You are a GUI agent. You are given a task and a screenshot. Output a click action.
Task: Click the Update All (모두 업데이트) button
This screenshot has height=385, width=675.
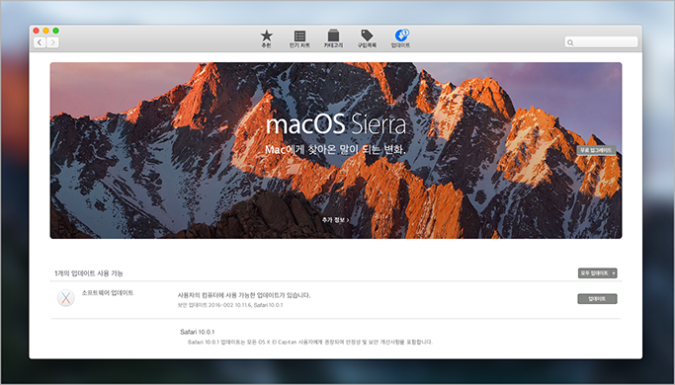click(594, 273)
